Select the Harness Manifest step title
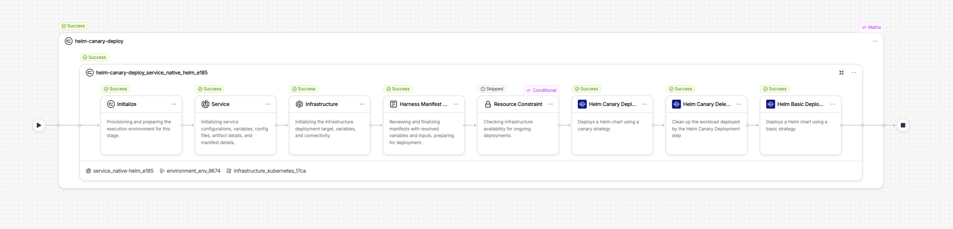This screenshot has height=229, width=953. 423,104
